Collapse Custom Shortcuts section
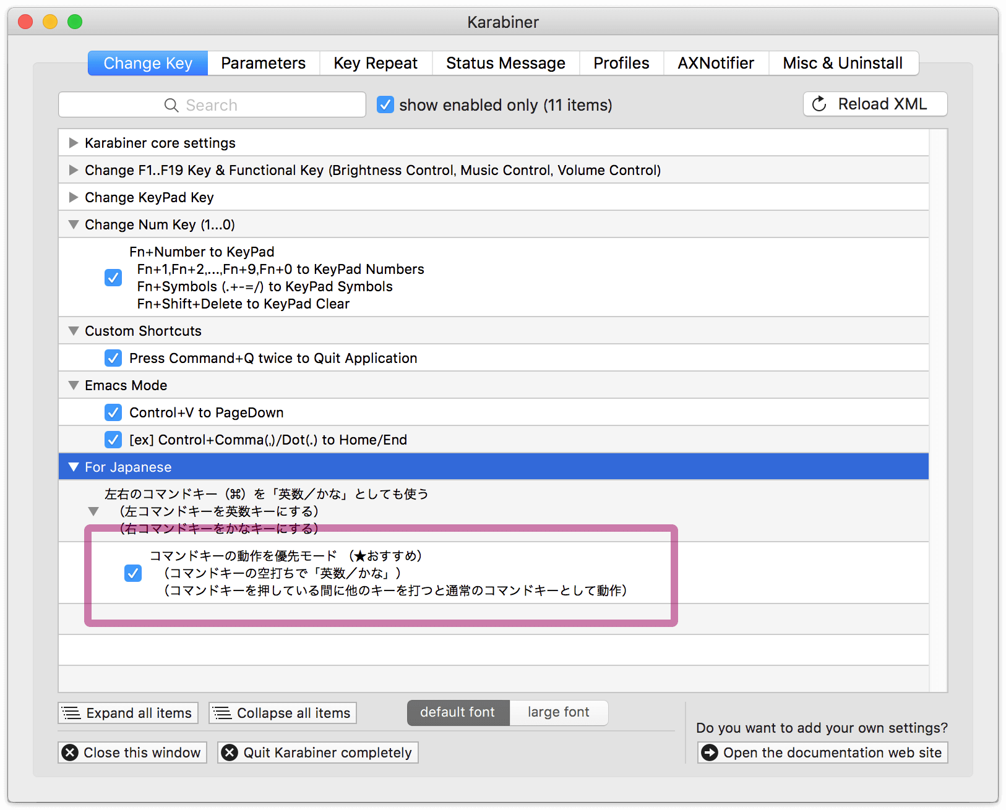 click(x=74, y=331)
